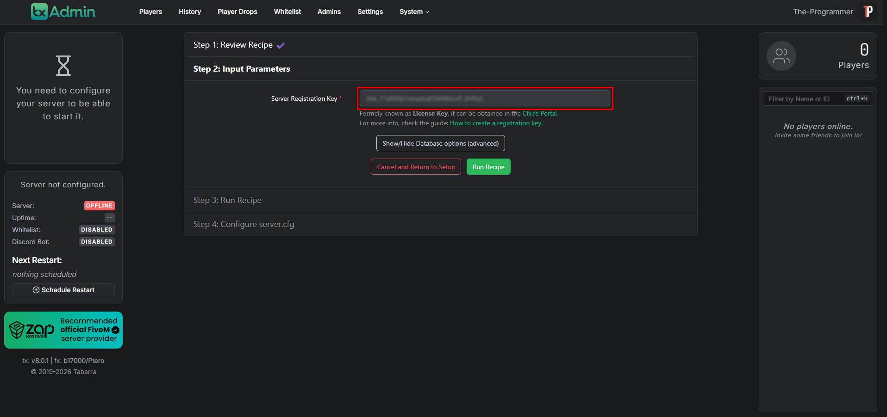Expand Step 1: Review Recipe
The image size is (887, 417).
(233, 45)
